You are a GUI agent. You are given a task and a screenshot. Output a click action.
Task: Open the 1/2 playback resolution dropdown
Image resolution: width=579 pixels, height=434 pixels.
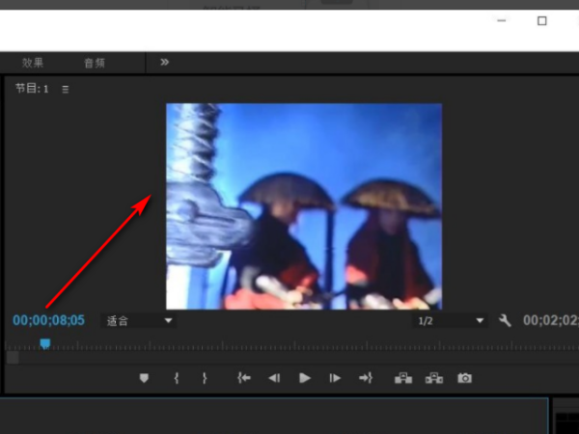tap(450, 320)
